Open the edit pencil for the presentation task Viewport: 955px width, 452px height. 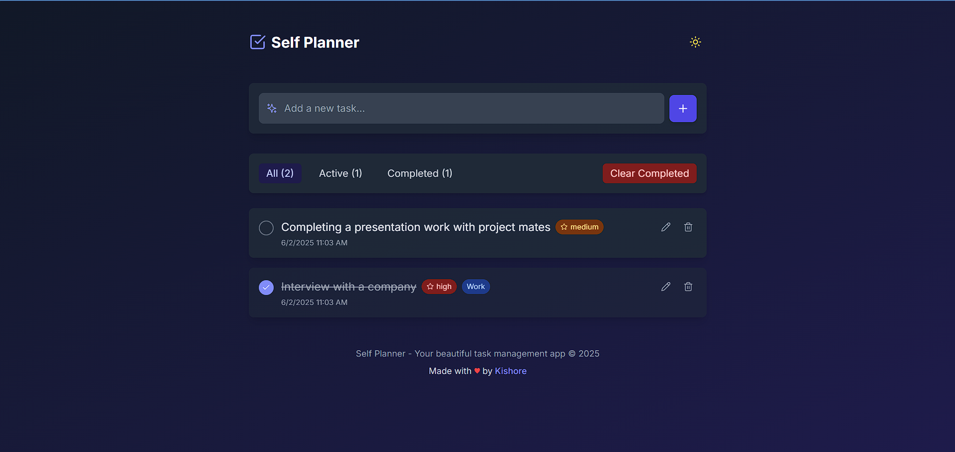(665, 227)
